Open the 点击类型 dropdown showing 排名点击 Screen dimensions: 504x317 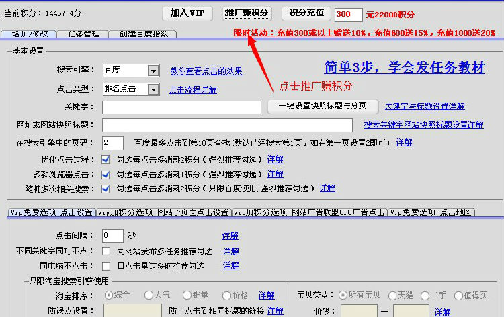point(153,89)
